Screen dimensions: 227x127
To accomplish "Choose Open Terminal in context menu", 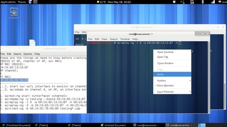I will coord(172,52).
